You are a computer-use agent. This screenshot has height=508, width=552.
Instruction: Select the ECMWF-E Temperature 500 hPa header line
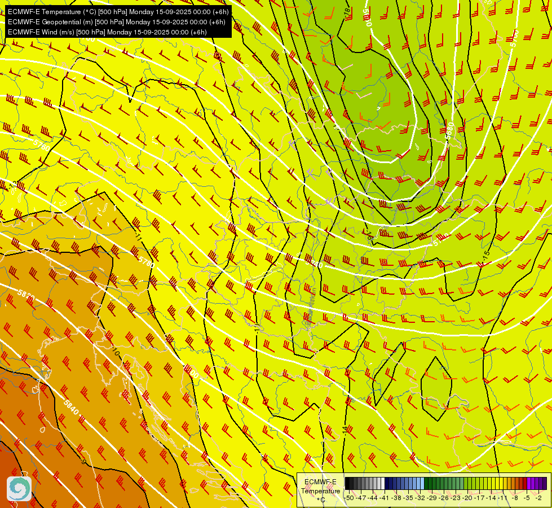118,12
